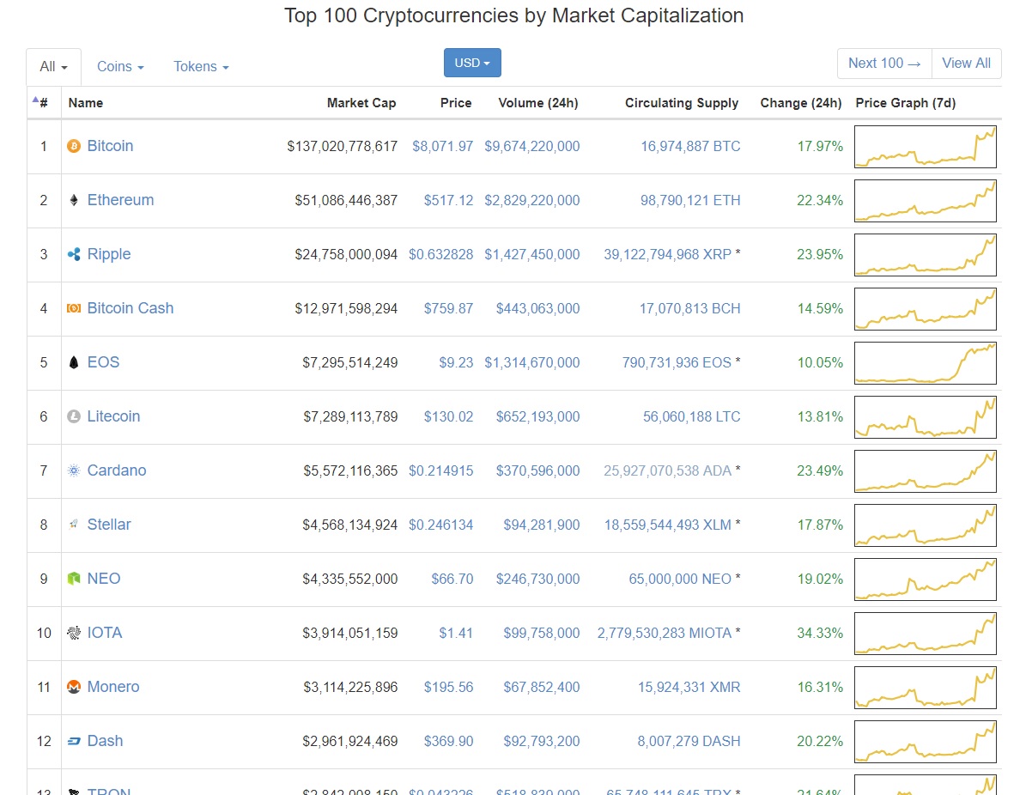Open Bitcoin 7-day price graph
1032x795 pixels.
[926, 147]
